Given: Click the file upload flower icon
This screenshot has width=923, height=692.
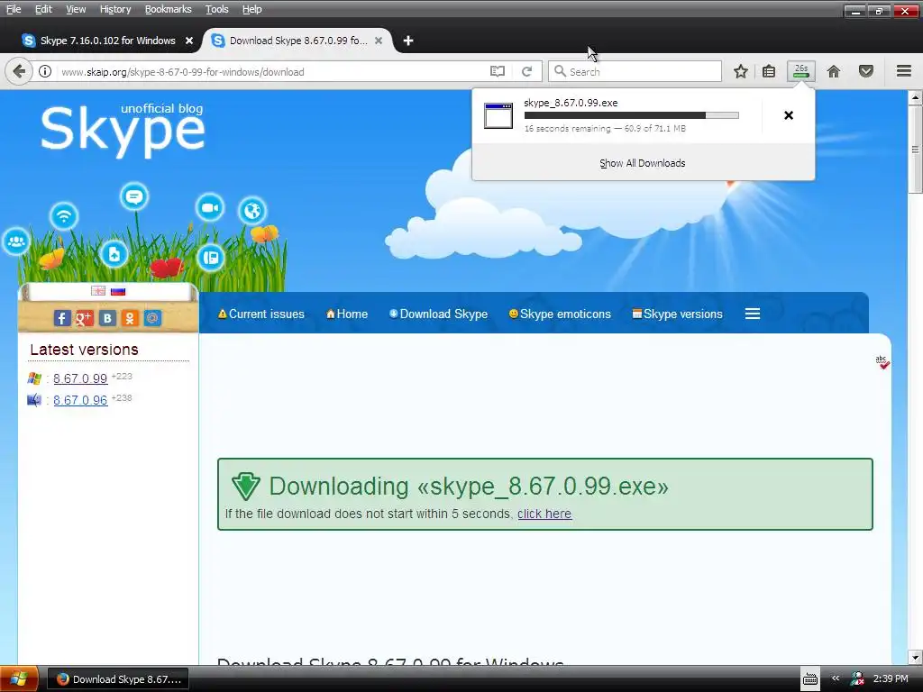Looking at the screenshot, I should [x=114, y=254].
